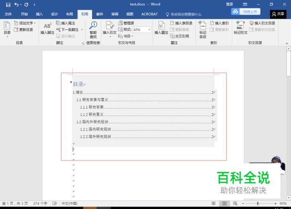
Task: Click the 登录 sign-in link
Action: pos(230,4)
